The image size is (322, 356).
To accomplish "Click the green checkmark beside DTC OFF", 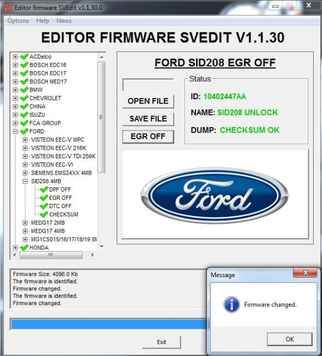I will pyautogui.click(x=44, y=206).
